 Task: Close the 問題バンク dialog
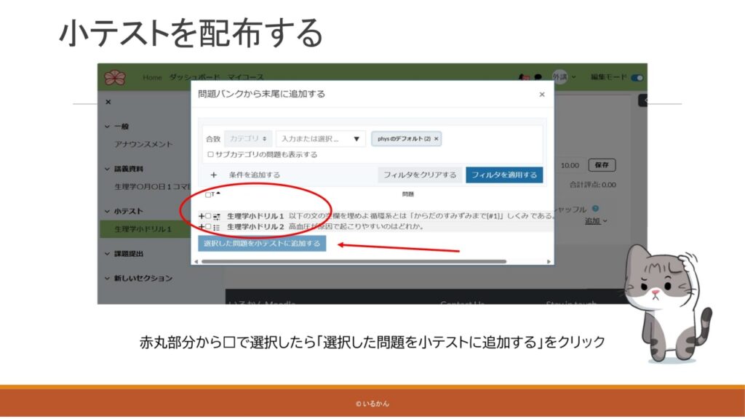point(541,94)
